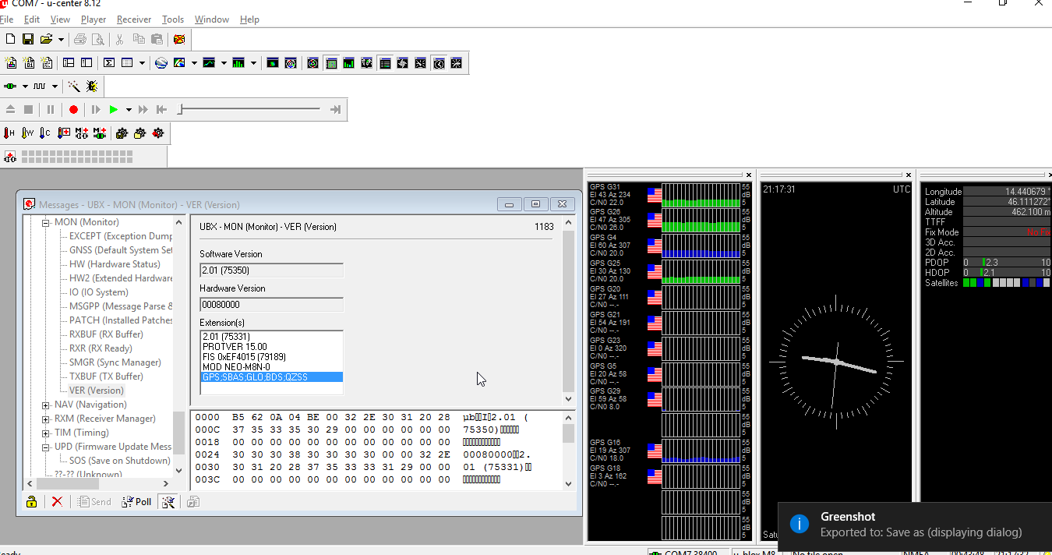The width and height of the screenshot is (1052, 555).
Task: Expand the Histogram view dropdown arrow
Action: pos(253,63)
